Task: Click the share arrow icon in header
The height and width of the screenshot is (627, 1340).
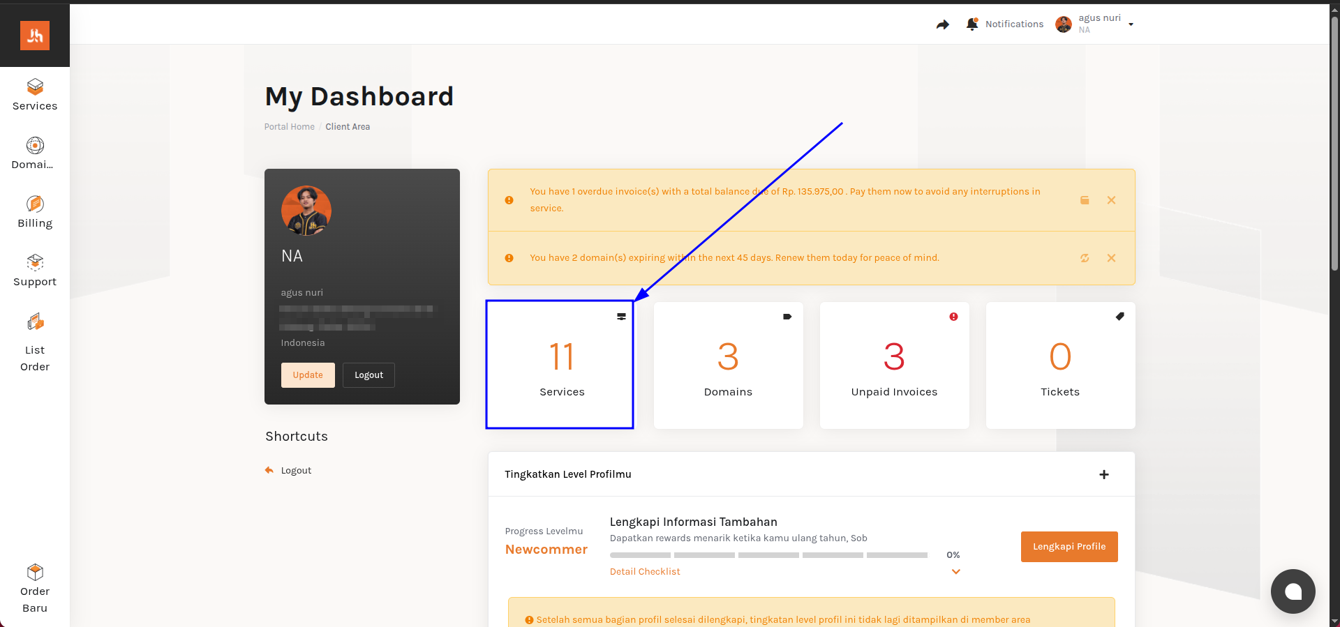Action: (942, 24)
